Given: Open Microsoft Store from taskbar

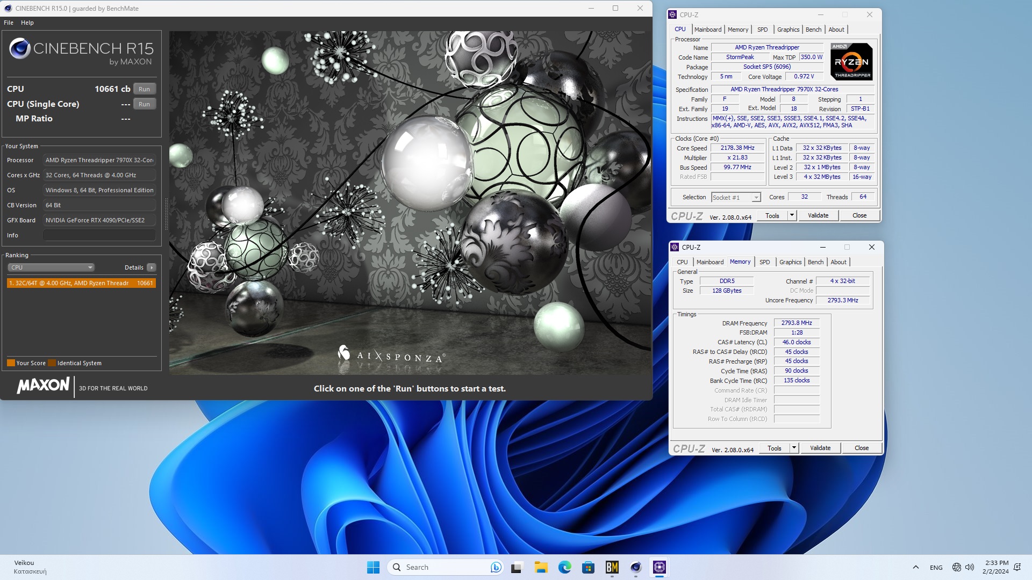Looking at the screenshot, I should tap(588, 567).
